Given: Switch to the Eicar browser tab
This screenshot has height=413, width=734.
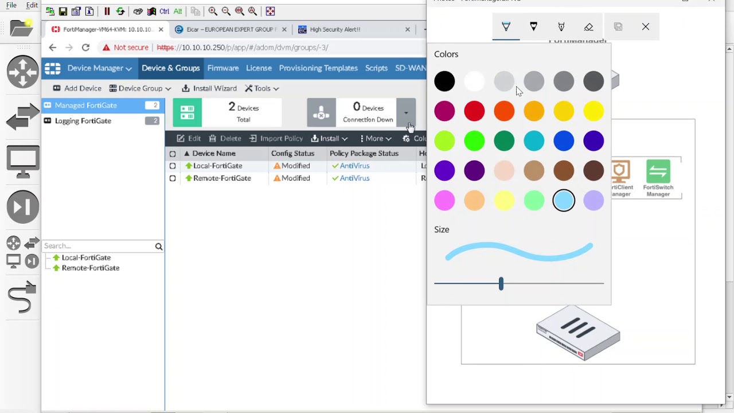Looking at the screenshot, I should coord(231,29).
